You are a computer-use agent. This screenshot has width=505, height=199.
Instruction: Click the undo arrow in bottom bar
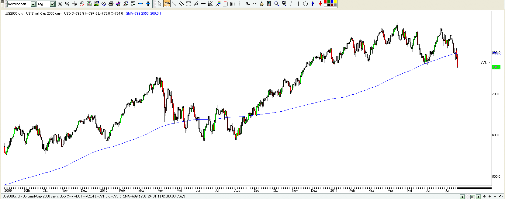click(x=501, y=196)
